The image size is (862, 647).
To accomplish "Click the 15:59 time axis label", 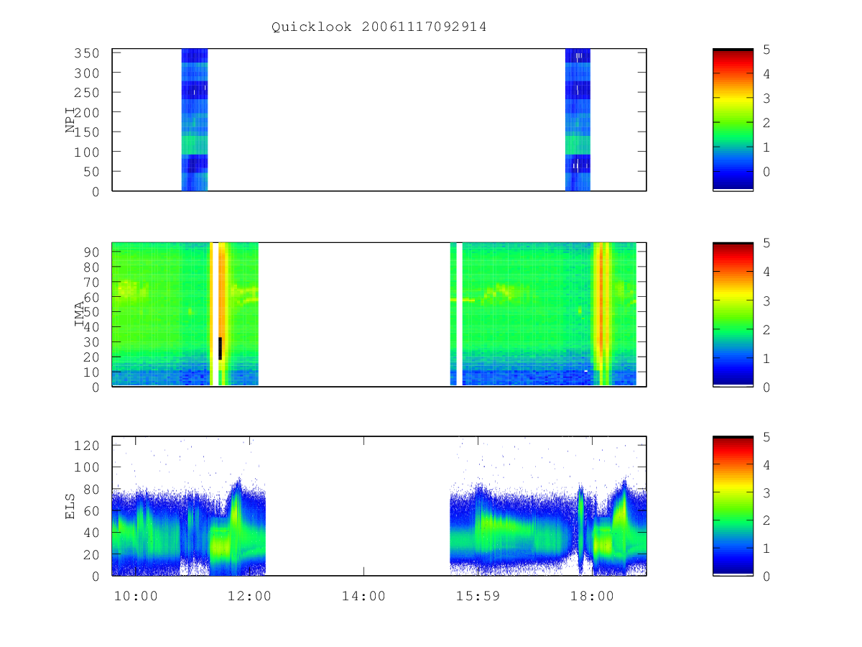I will (478, 596).
